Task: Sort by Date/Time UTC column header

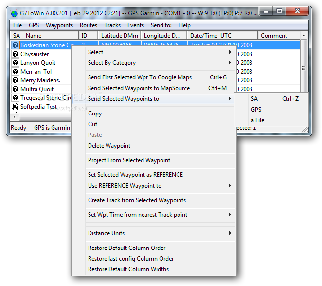Action: tap(222, 36)
